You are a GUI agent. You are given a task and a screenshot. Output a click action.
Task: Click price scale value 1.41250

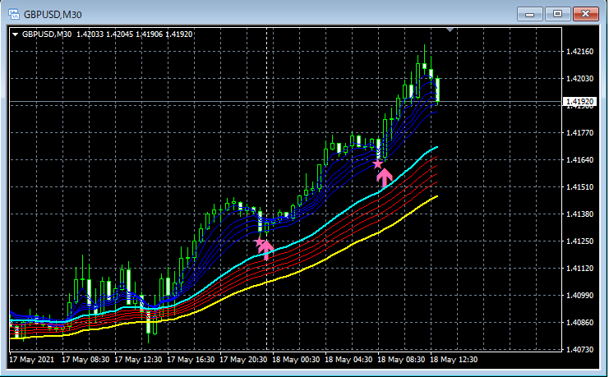tap(580, 241)
